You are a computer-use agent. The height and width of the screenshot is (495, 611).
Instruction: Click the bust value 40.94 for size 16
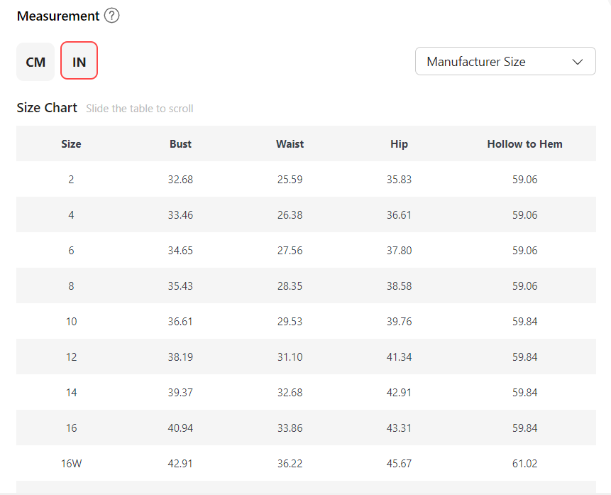[x=180, y=428]
